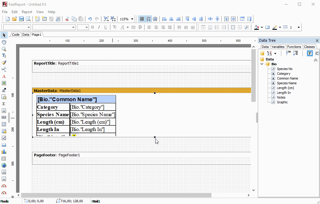Click Same Width icon
The image size is (320, 204).
coord(242,19)
